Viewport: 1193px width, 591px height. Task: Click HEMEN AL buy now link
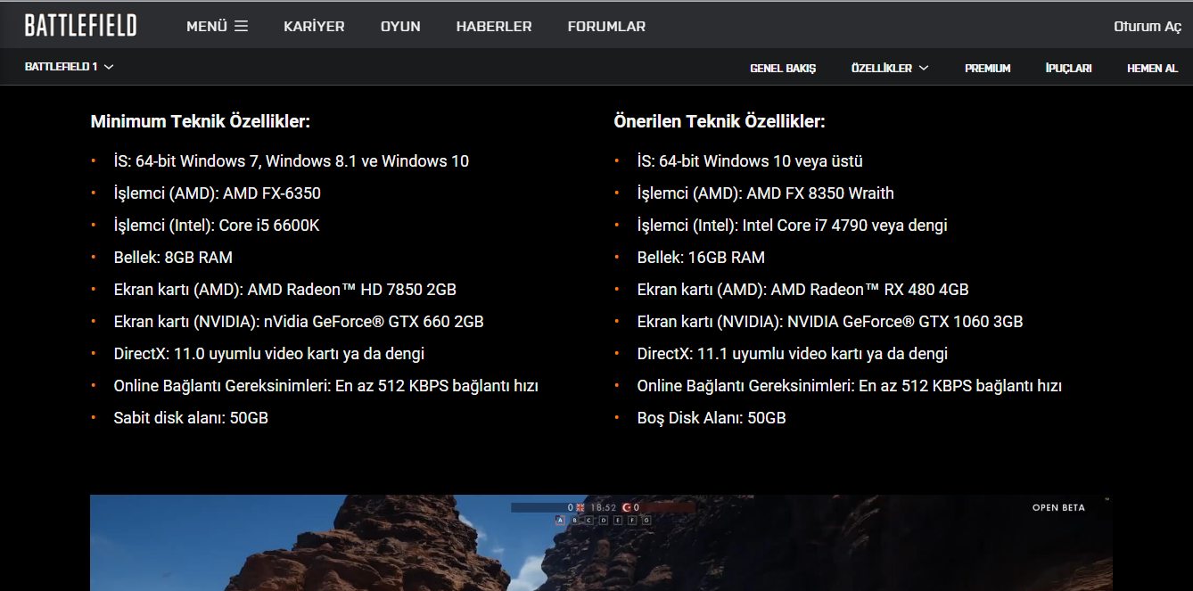pyautogui.click(x=1152, y=68)
